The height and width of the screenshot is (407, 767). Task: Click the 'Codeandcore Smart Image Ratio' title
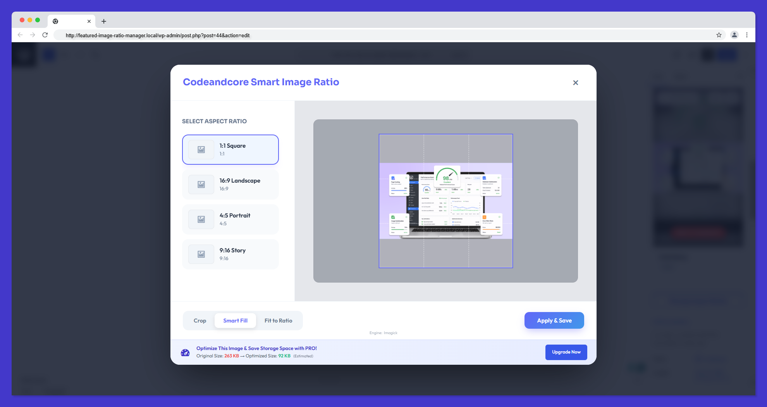click(x=261, y=82)
